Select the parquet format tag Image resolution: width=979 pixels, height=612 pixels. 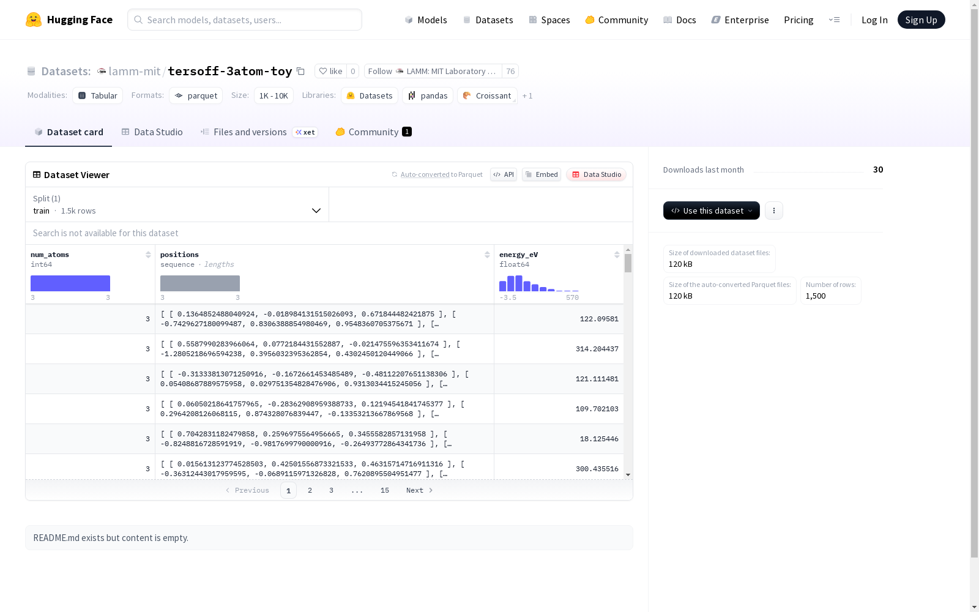click(x=196, y=95)
